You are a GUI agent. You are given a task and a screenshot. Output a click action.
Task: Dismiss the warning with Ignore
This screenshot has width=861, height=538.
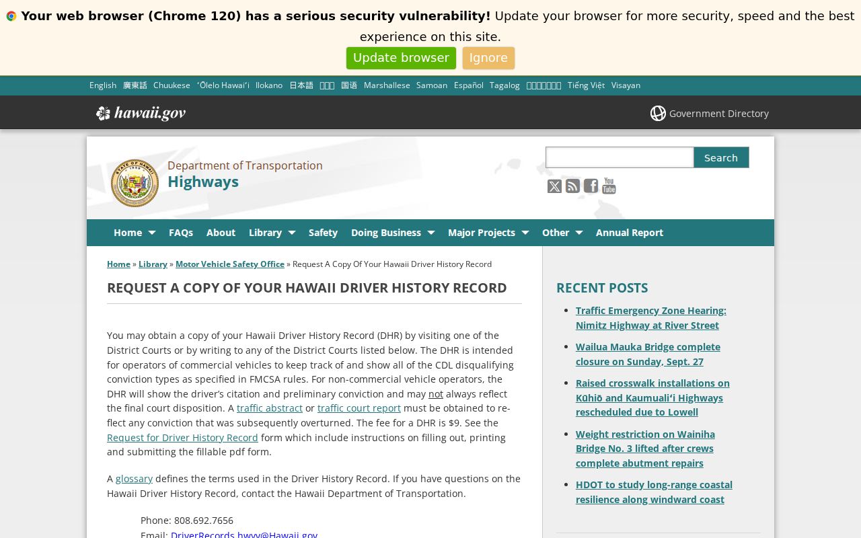(488, 58)
